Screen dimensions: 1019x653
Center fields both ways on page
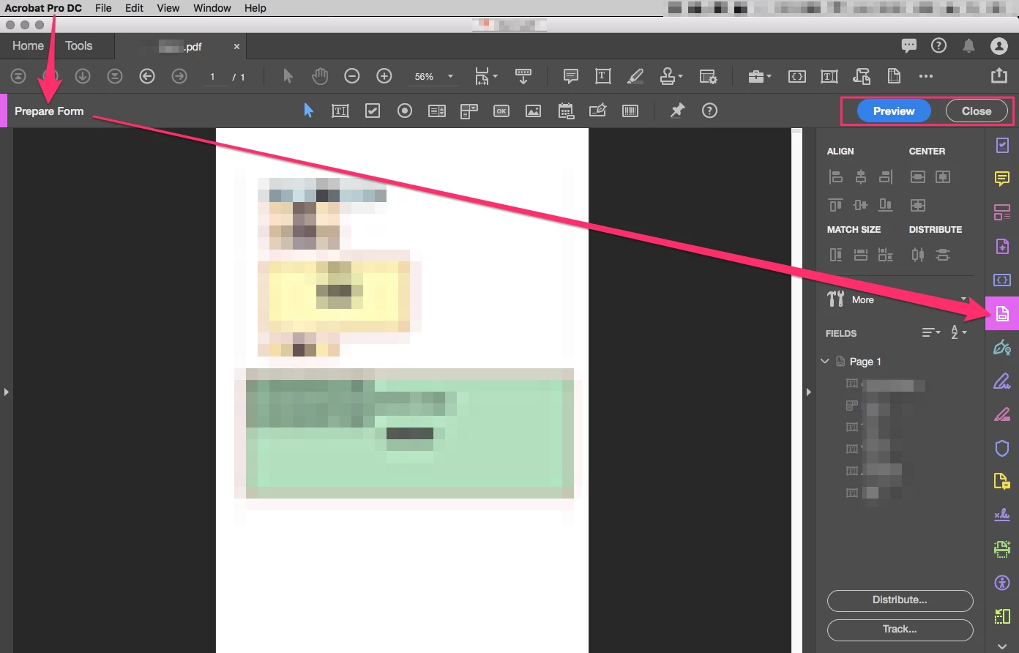918,205
